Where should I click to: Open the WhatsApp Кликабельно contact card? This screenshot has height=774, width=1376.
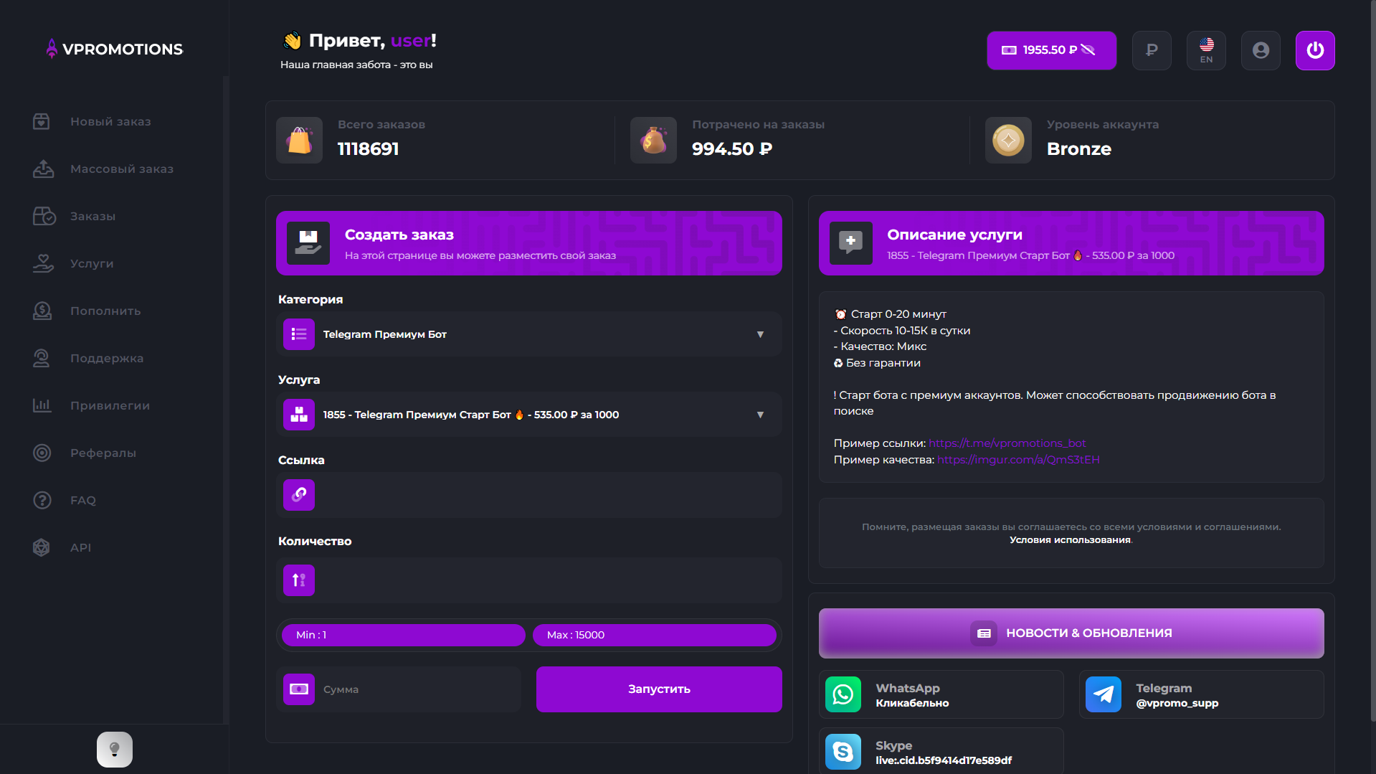pyautogui.click(x=941, y=694)
